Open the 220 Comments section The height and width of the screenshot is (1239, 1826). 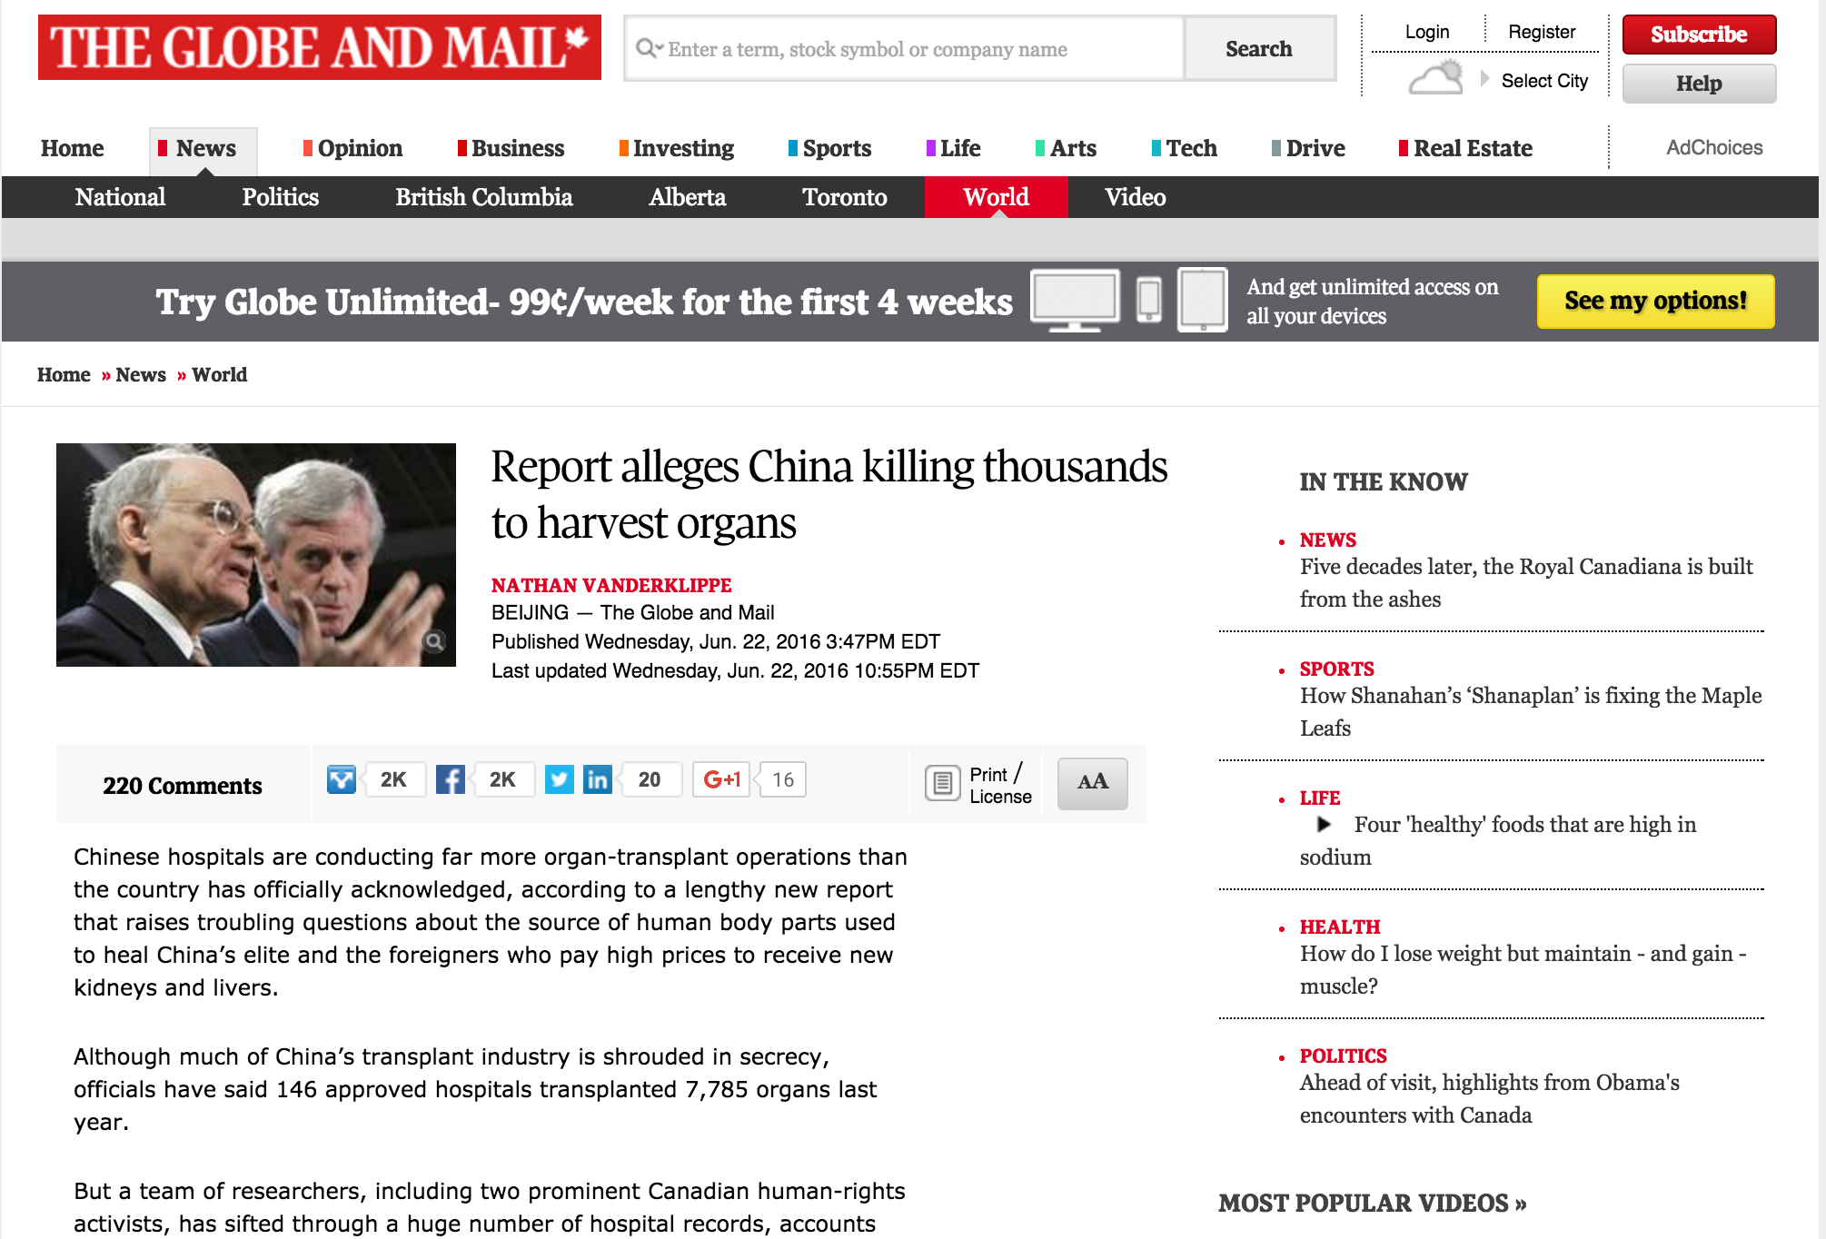click(183, 785)
